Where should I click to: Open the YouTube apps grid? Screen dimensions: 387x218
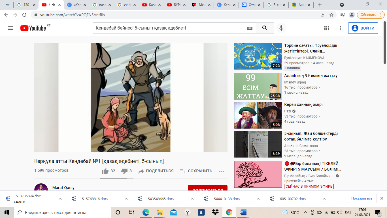(x=327, y=28)
